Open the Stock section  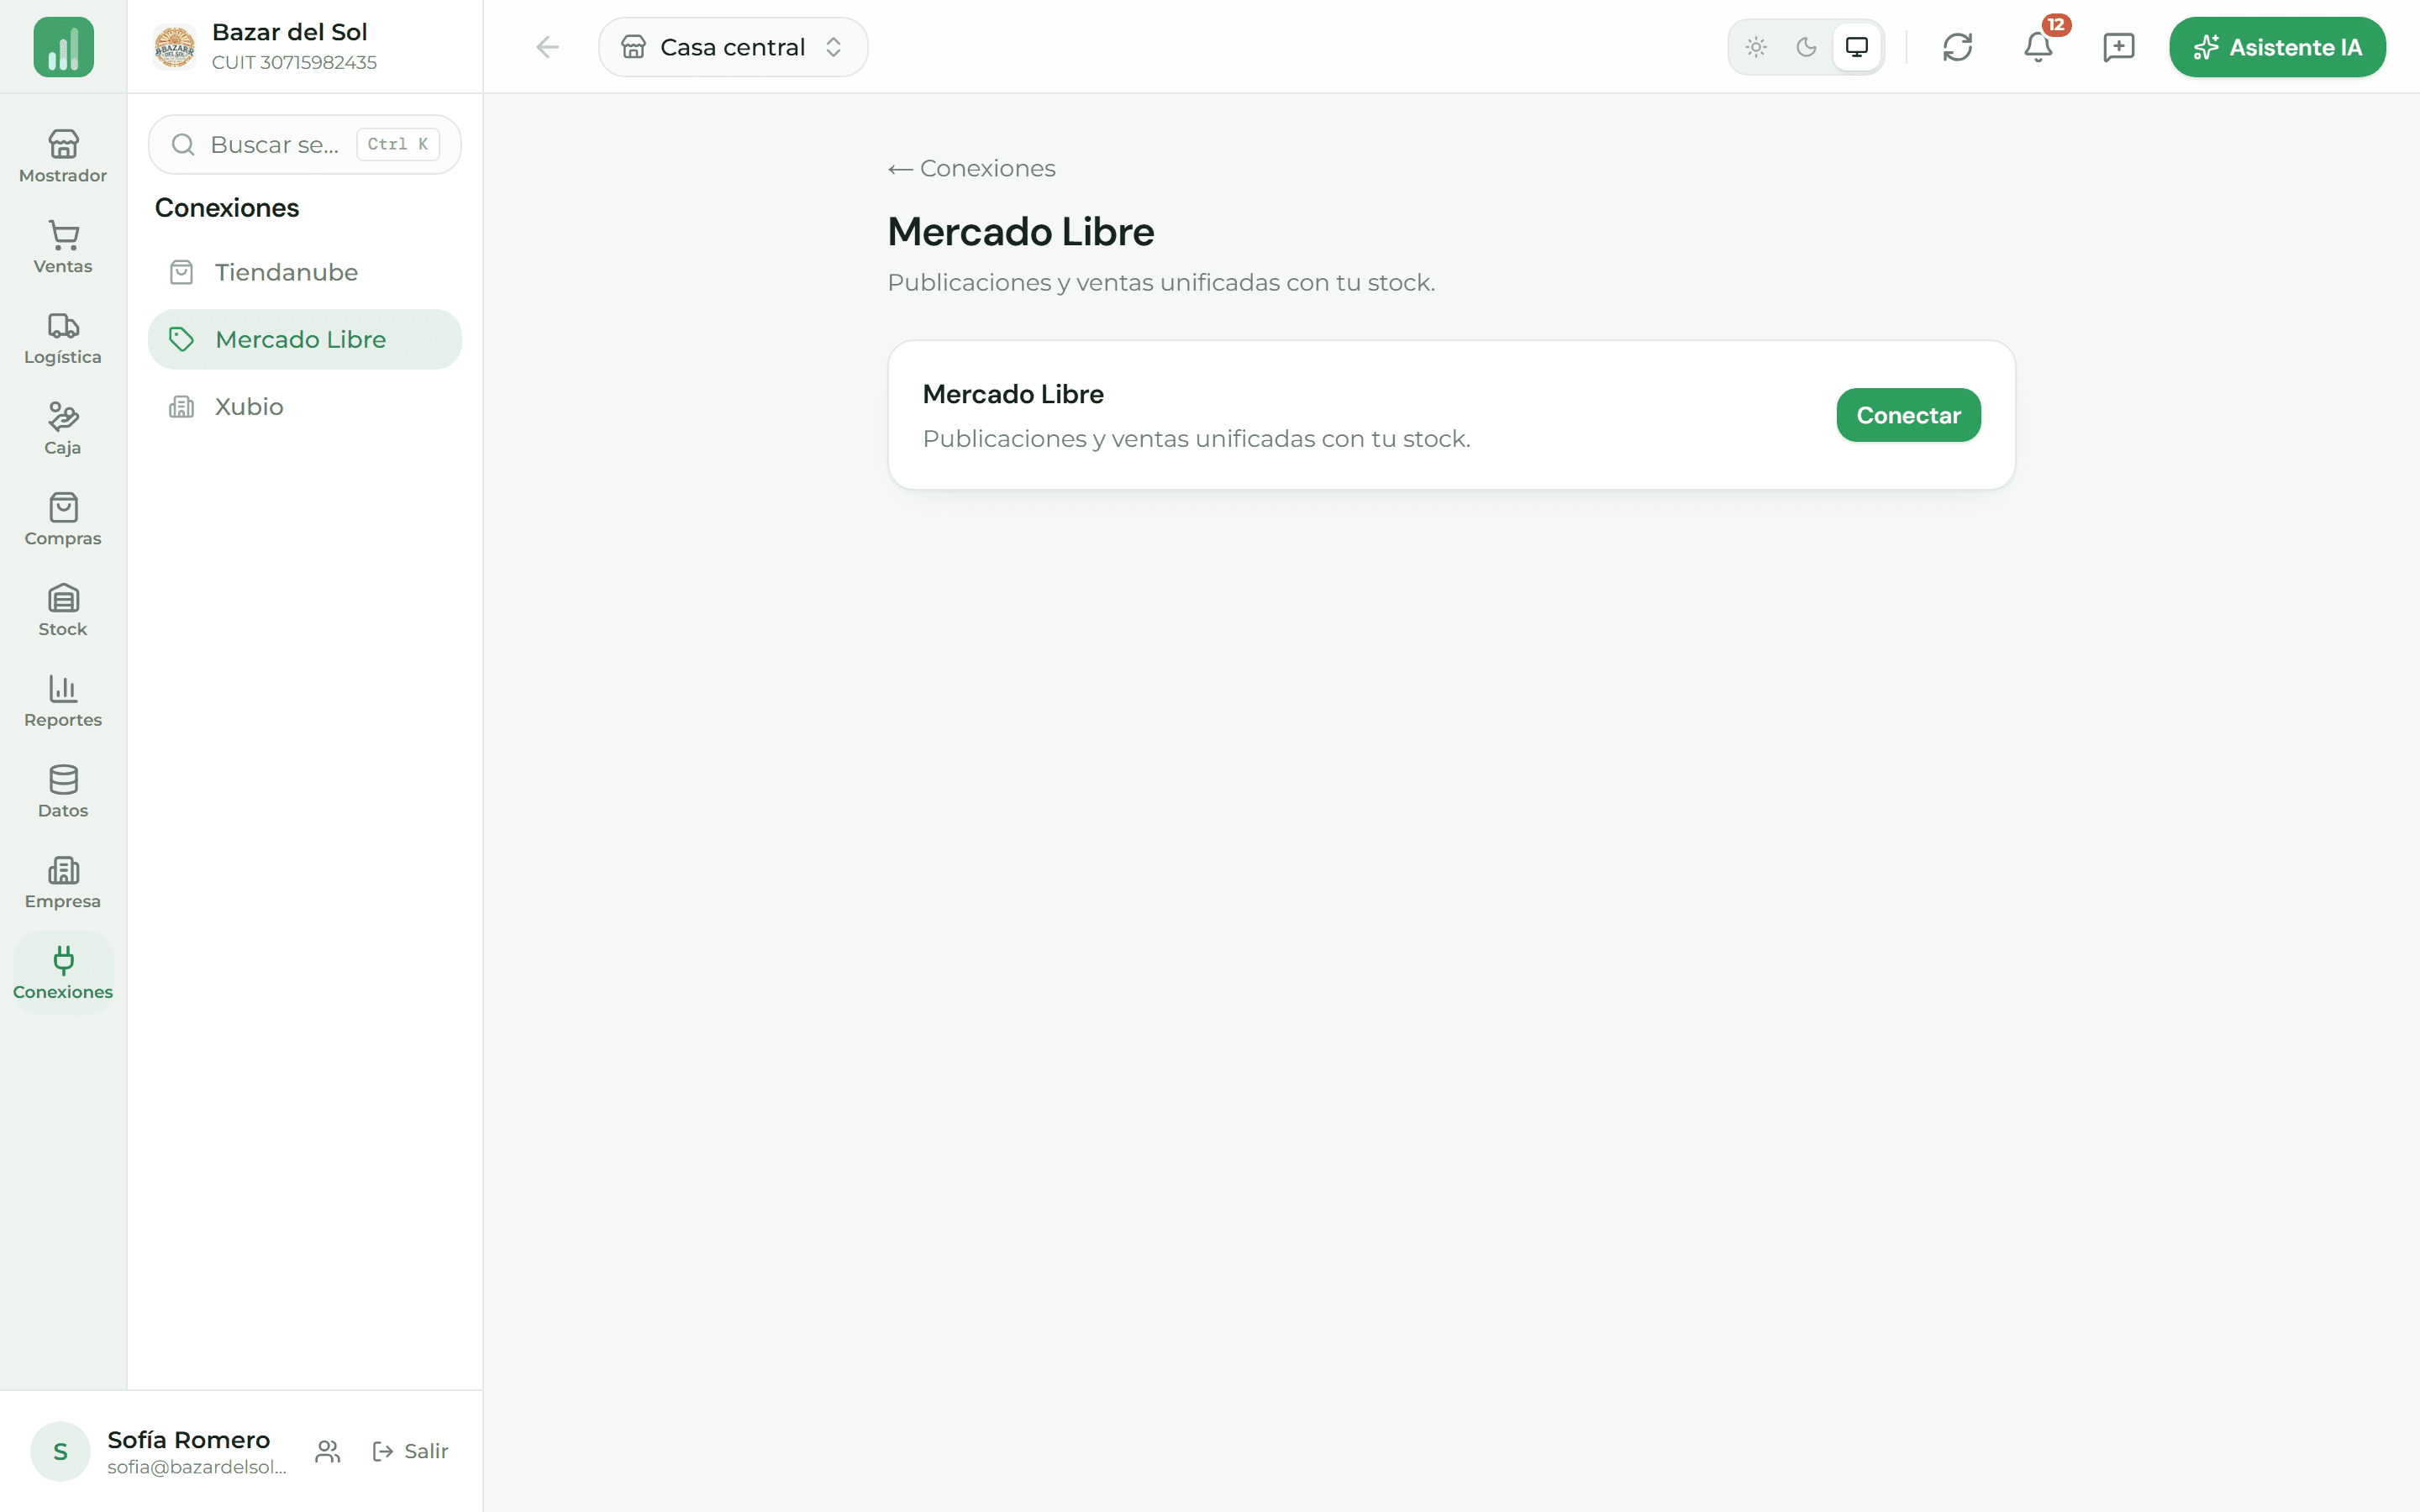coord(63,610)
